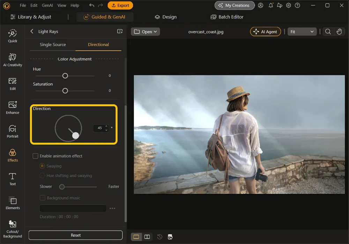
Task: Open the Portrait tools
Action: 13,131
